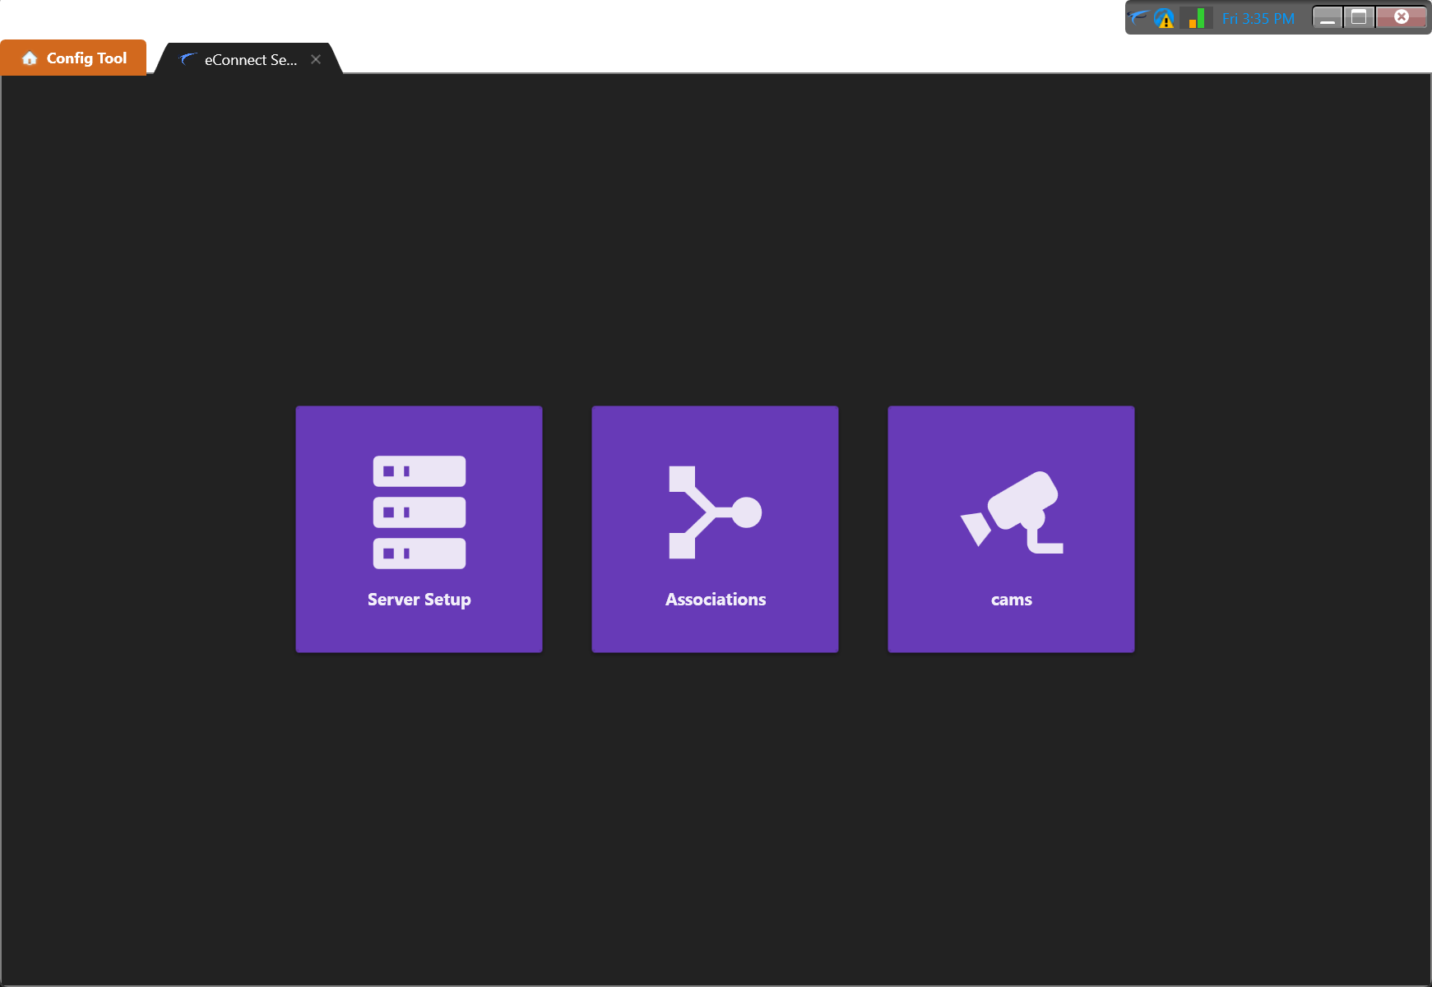This screenshot has height=987, width=1432.
Task: Click the blue swoosh logo in top-right tray
Action: point(1138,17)
